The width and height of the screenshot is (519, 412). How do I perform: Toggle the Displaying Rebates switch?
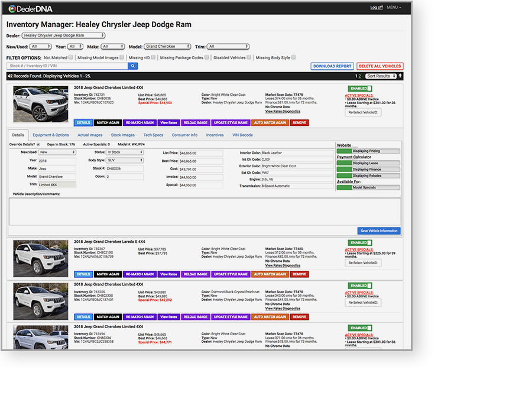pyautogui.click(x=368, y=176)
